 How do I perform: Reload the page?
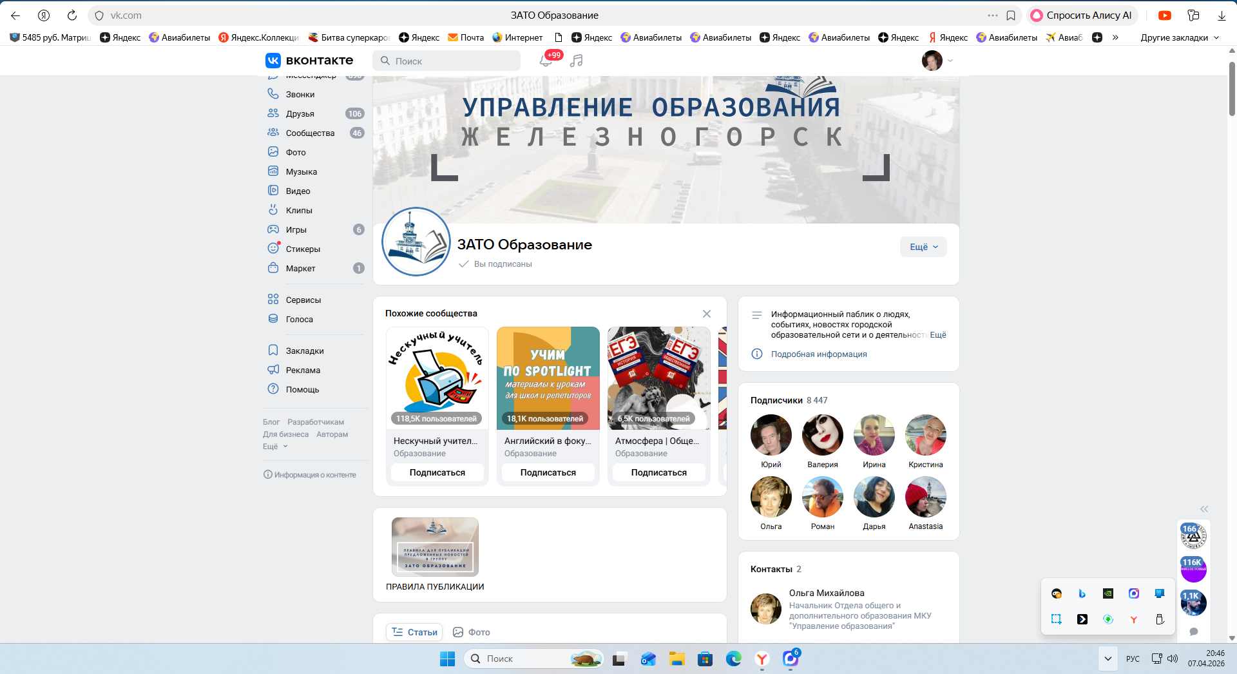coord(72,15)
